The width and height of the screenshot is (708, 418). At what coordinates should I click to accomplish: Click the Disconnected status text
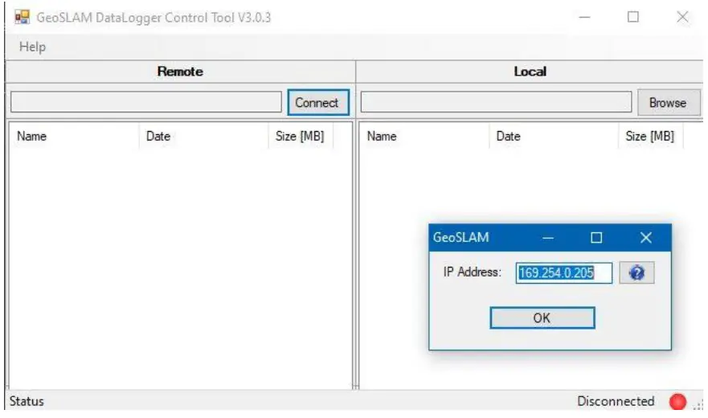click(x=616, y=401)
